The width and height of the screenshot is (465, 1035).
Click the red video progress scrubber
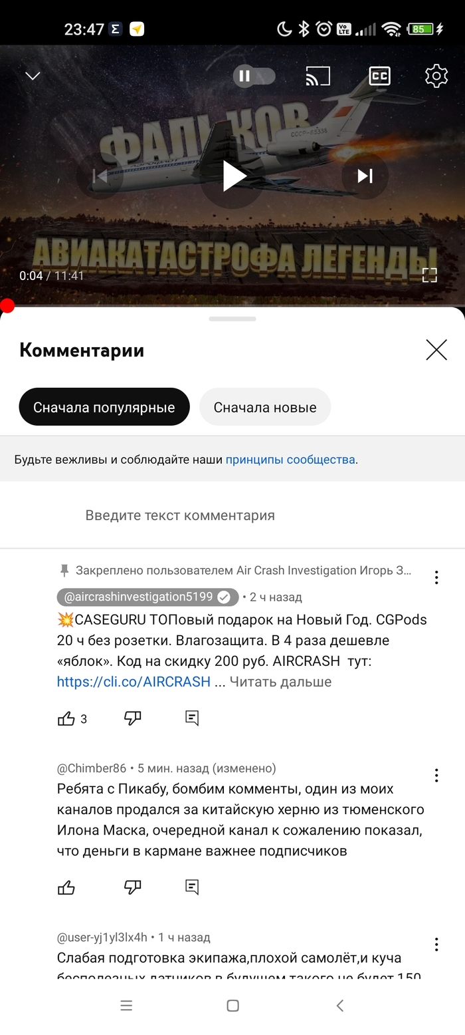click(x=7, y=305)
